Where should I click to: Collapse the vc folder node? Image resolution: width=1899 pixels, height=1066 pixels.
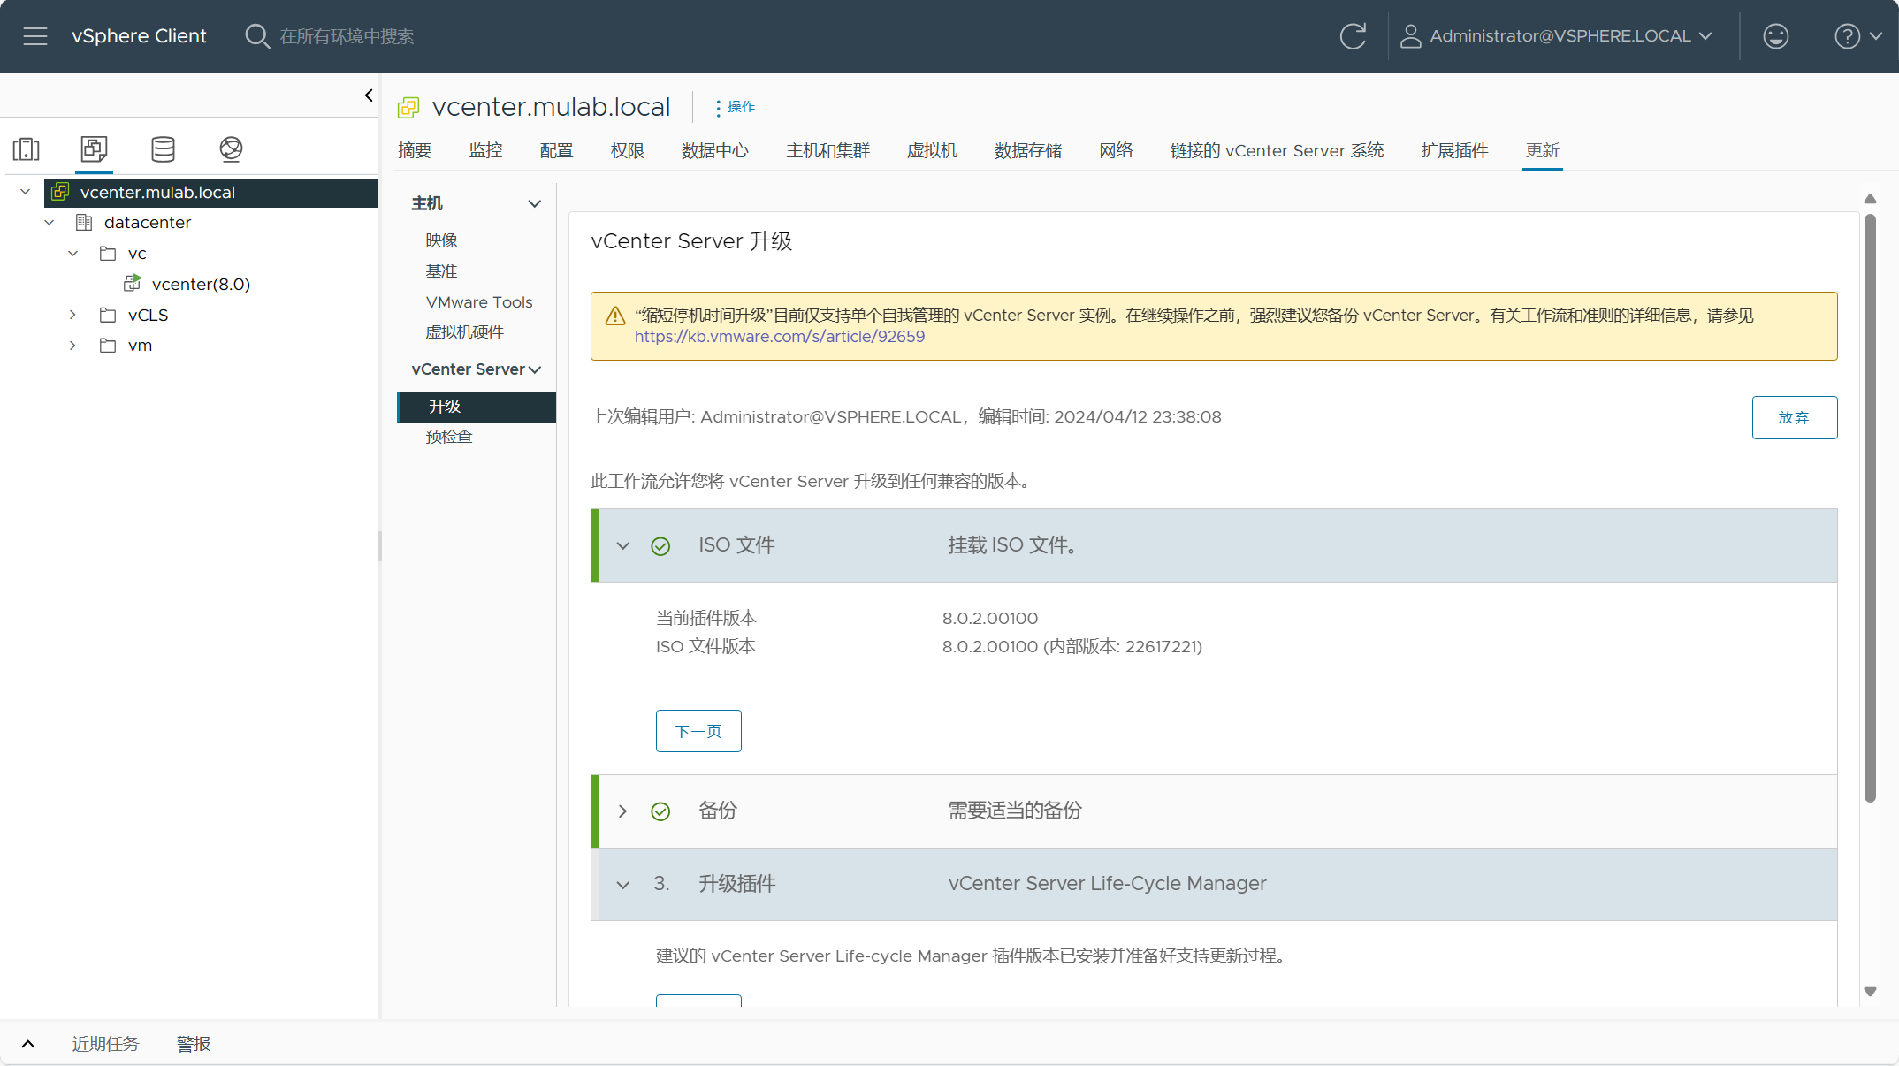tap(73, 254)
